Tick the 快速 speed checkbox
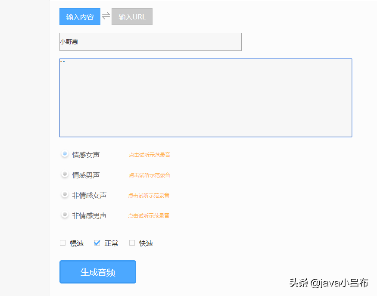The width and height of the screenshot is (377, 296). (132, 243)
